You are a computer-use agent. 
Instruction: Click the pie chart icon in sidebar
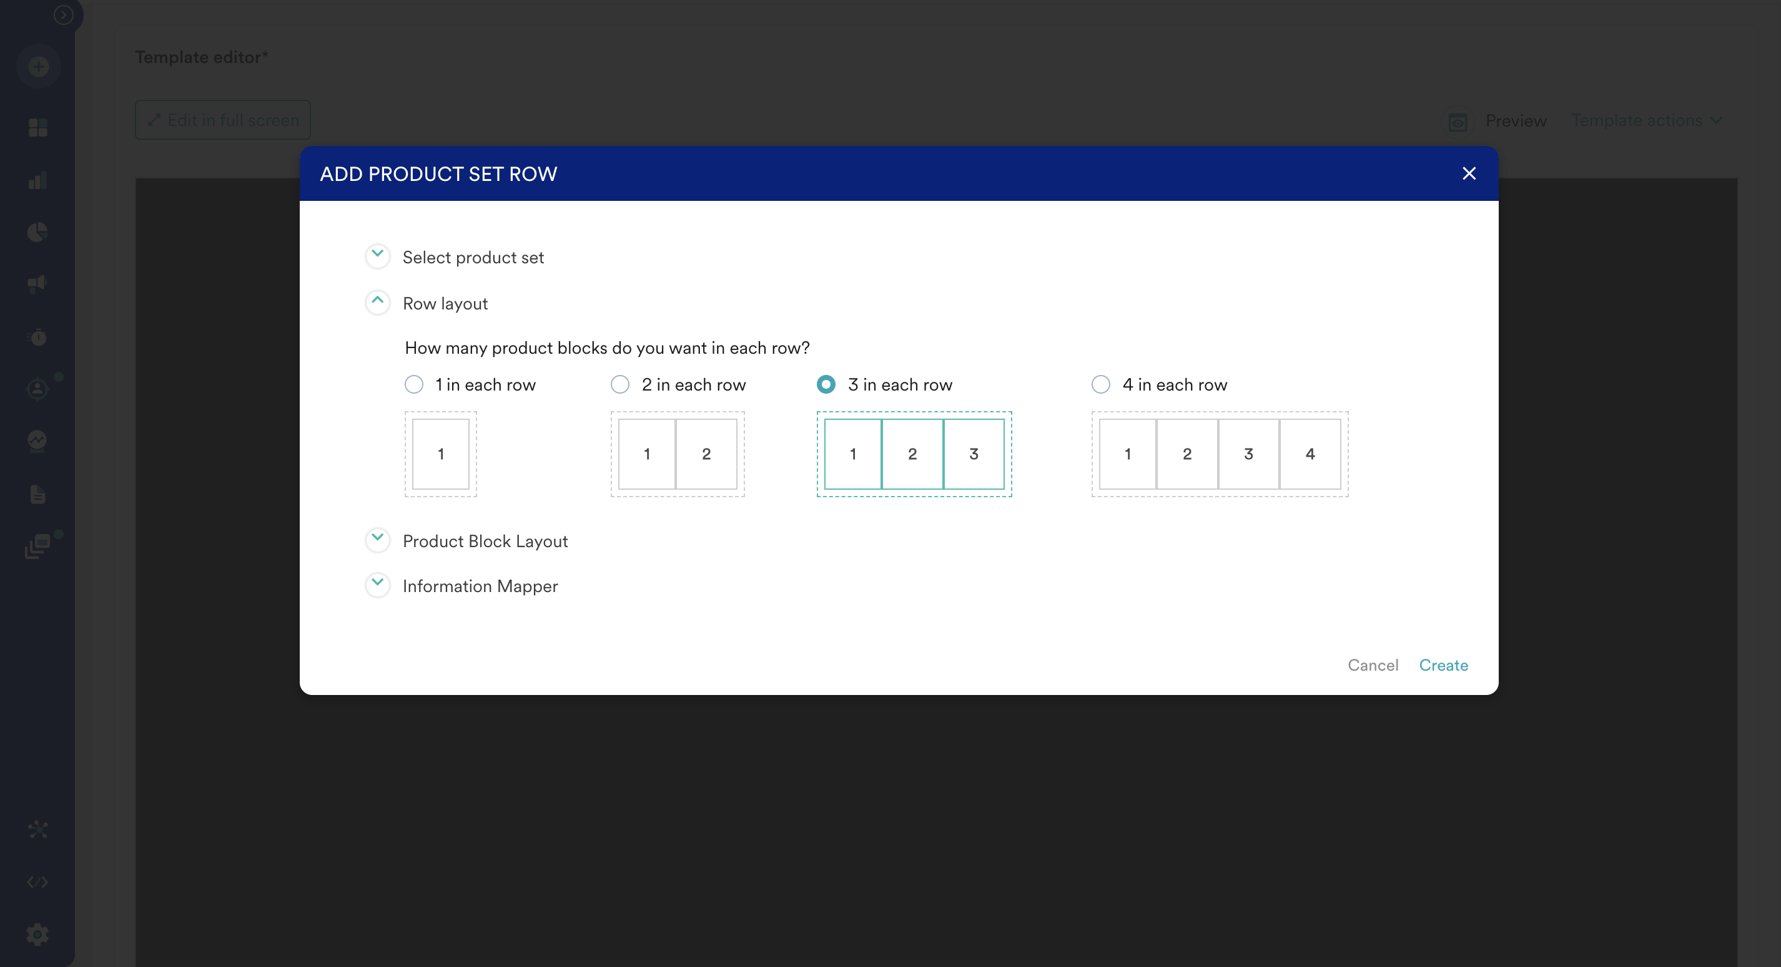click(38, 232)
